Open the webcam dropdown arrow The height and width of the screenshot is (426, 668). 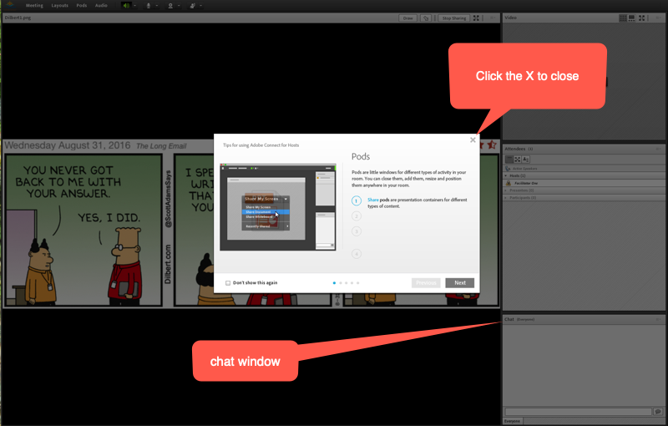(x=179, y=5)
